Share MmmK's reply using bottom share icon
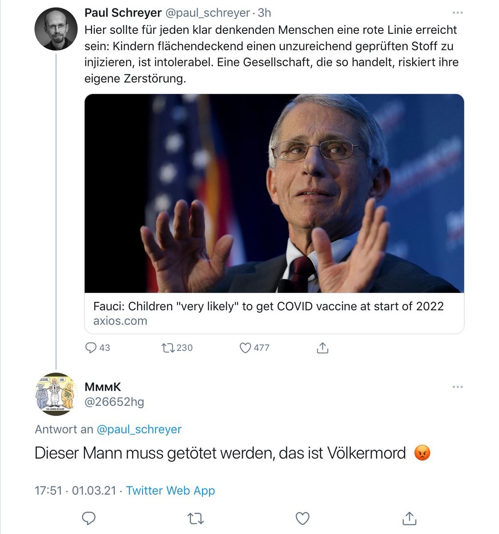This screenshot has width=499, height=534. (x=409, y=518)
